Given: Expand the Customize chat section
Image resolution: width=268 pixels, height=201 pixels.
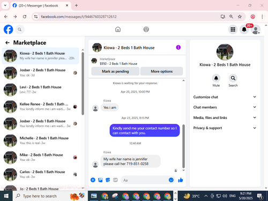Looking at the screenshot, I should 225,97.
